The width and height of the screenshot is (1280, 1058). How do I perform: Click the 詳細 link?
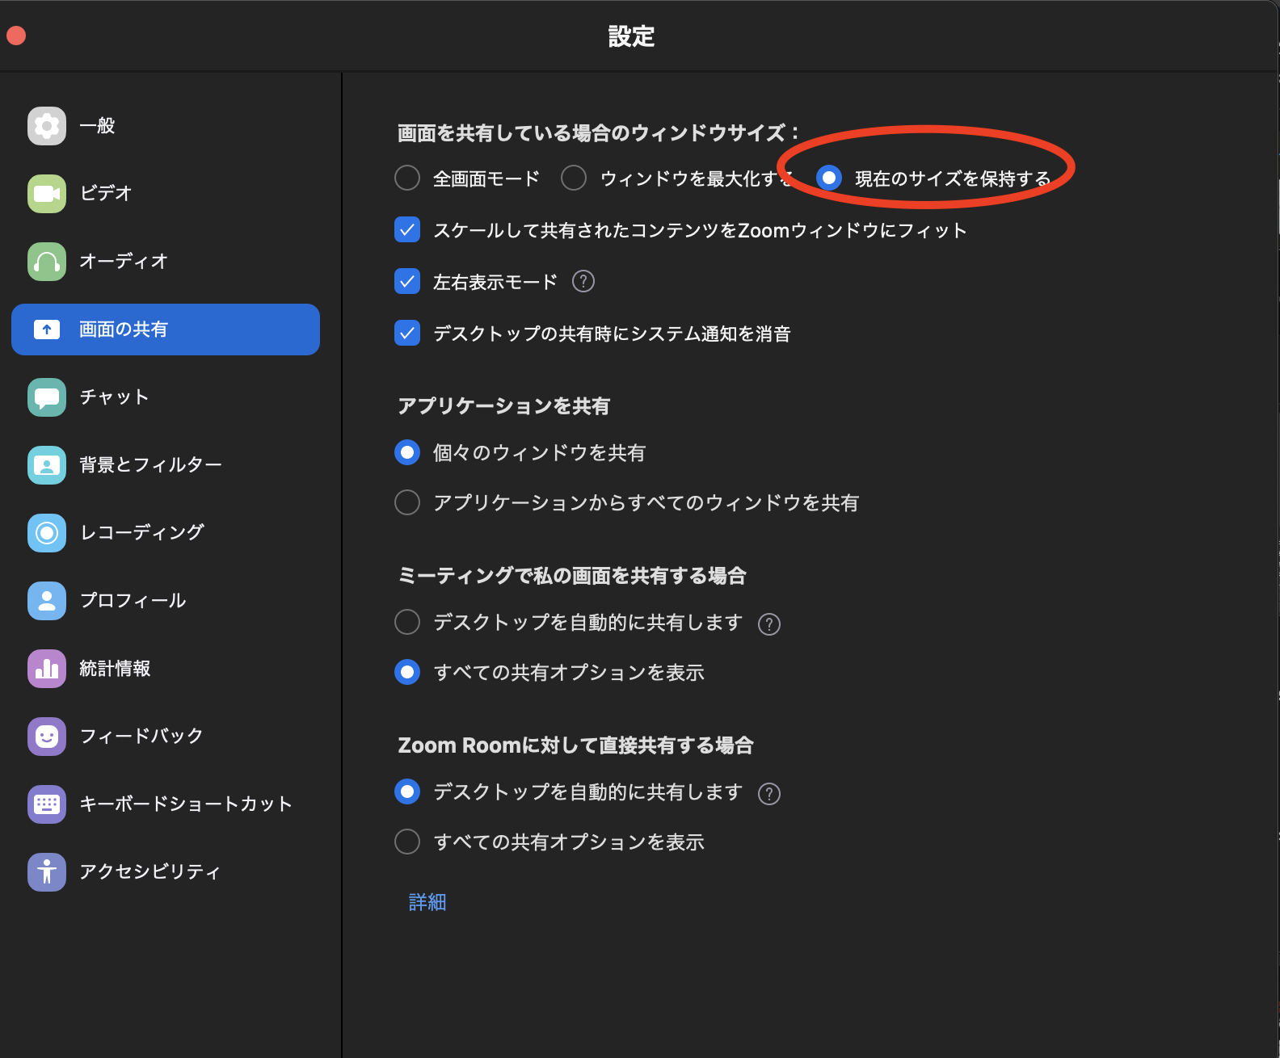pyautogui.click(x=427, y=902)
